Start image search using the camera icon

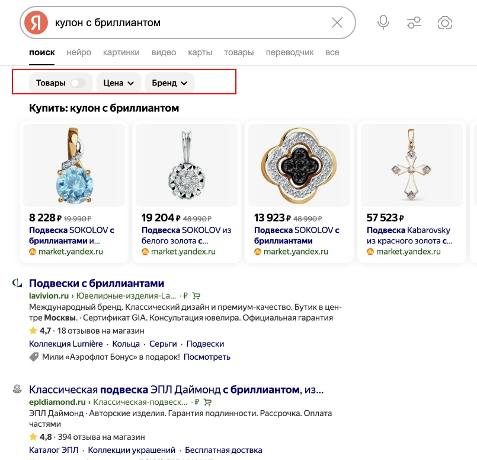(x=444, y=22)
